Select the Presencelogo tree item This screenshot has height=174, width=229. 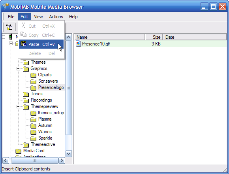click(x=51, y=87)
